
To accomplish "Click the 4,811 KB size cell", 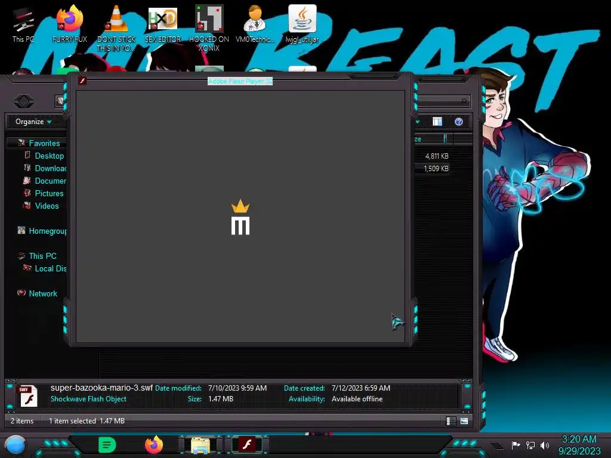I will tap(436, 156).
